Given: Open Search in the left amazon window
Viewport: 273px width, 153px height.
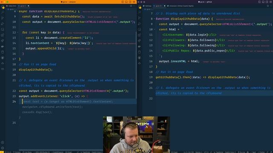Looking at the screenshot, I should coord(3,12).
